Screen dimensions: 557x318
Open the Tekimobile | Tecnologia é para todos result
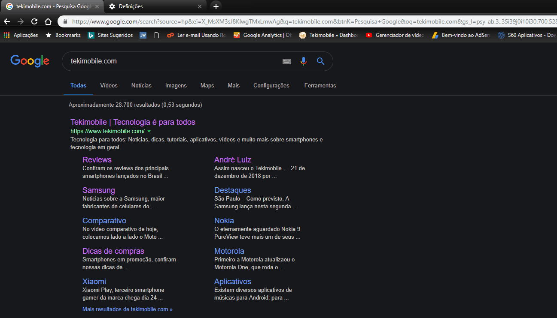point(133,122)
